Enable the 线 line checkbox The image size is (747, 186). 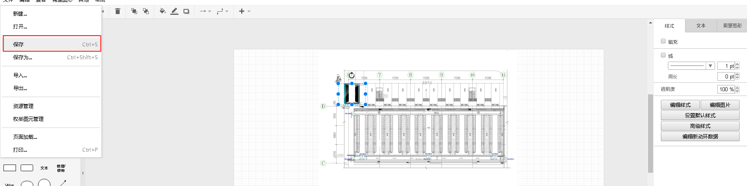pos(663,55)
